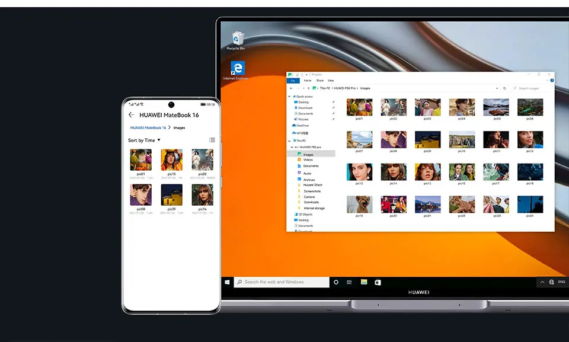Show hidden system tray icons
Screen dimensions: 569x342
(x=542, y=282)
